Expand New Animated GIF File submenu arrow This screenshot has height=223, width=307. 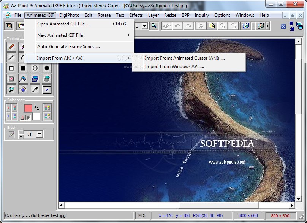click(x=129, y=35)
